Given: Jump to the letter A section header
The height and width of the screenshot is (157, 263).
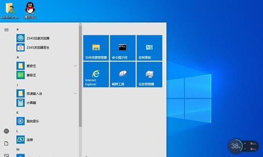Looking at the screenshot, I should [18, 57].
